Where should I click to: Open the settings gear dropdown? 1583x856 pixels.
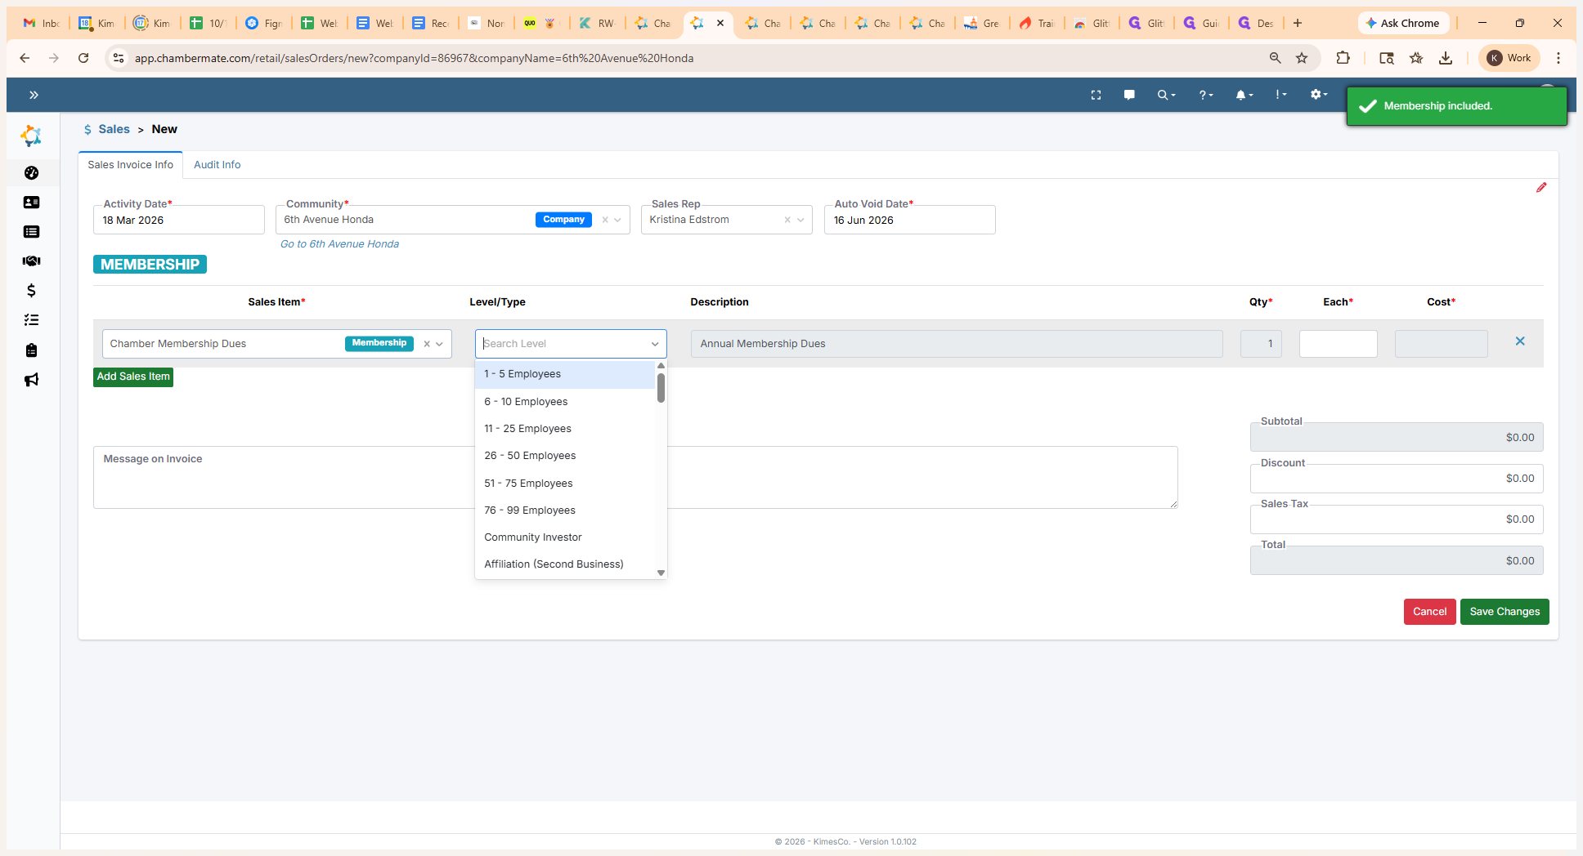click(x=1318, y=95)
